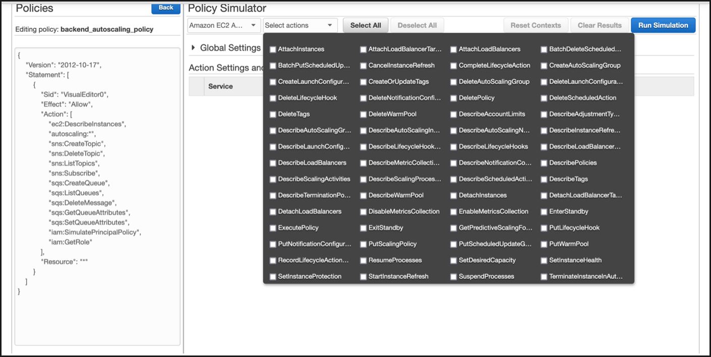711x357 pixels.
Task: Select the CreateAutoScalingGroup checkbox
Action: (544, 66)
